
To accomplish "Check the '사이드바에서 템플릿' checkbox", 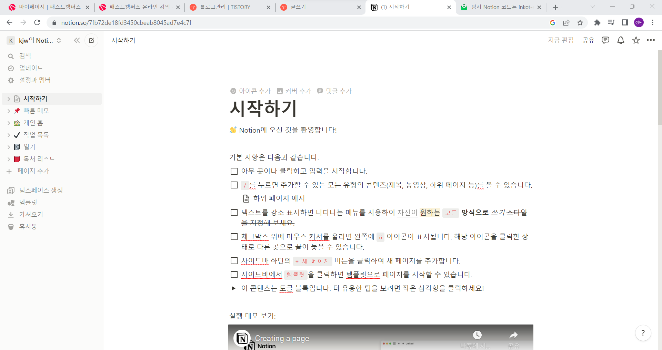I will tap(234, 275).
